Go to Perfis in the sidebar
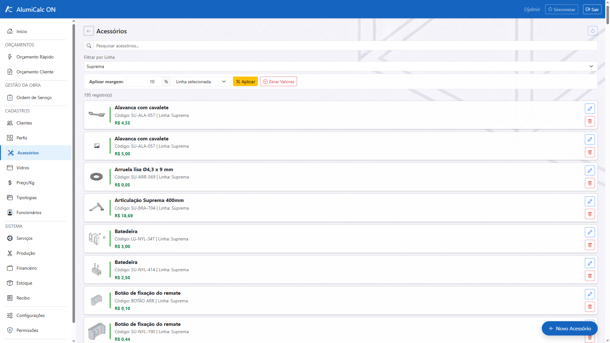 coord(36,138)
